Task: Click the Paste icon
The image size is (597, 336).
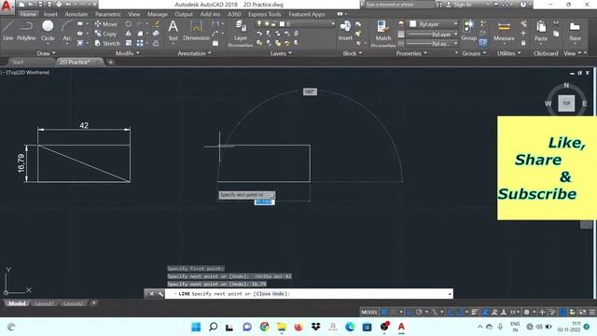Action: (x=541, y=30)
